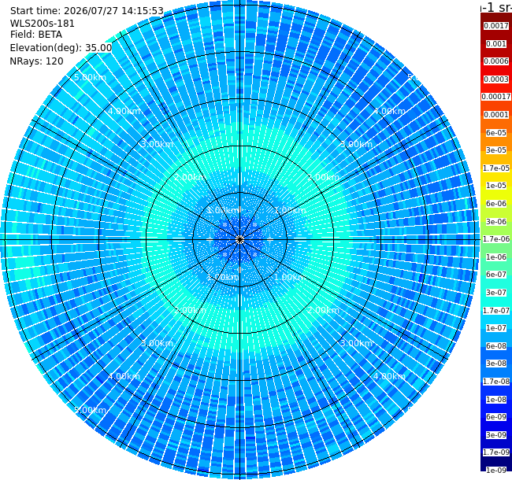Screen dimensions: 512x480
Task: Click the 0.0017 colorbar label
Action: [x=496, y=26]
